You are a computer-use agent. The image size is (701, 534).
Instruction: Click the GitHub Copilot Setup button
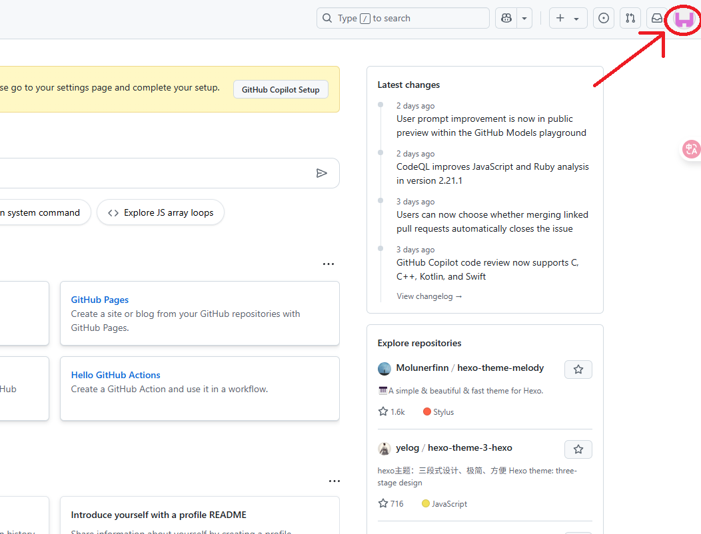click(281, 90)
